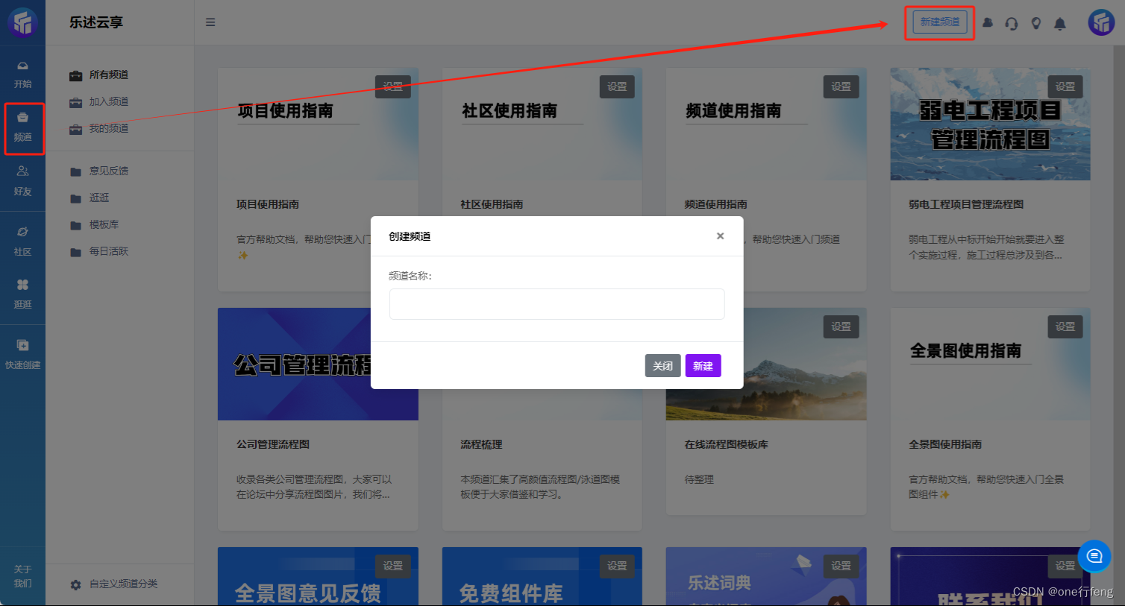Click 设置 on 弱电工程项目管理流程图 card
Image resolution: width=1125 pixels, height=606 pixels.
coord(1065,86)
